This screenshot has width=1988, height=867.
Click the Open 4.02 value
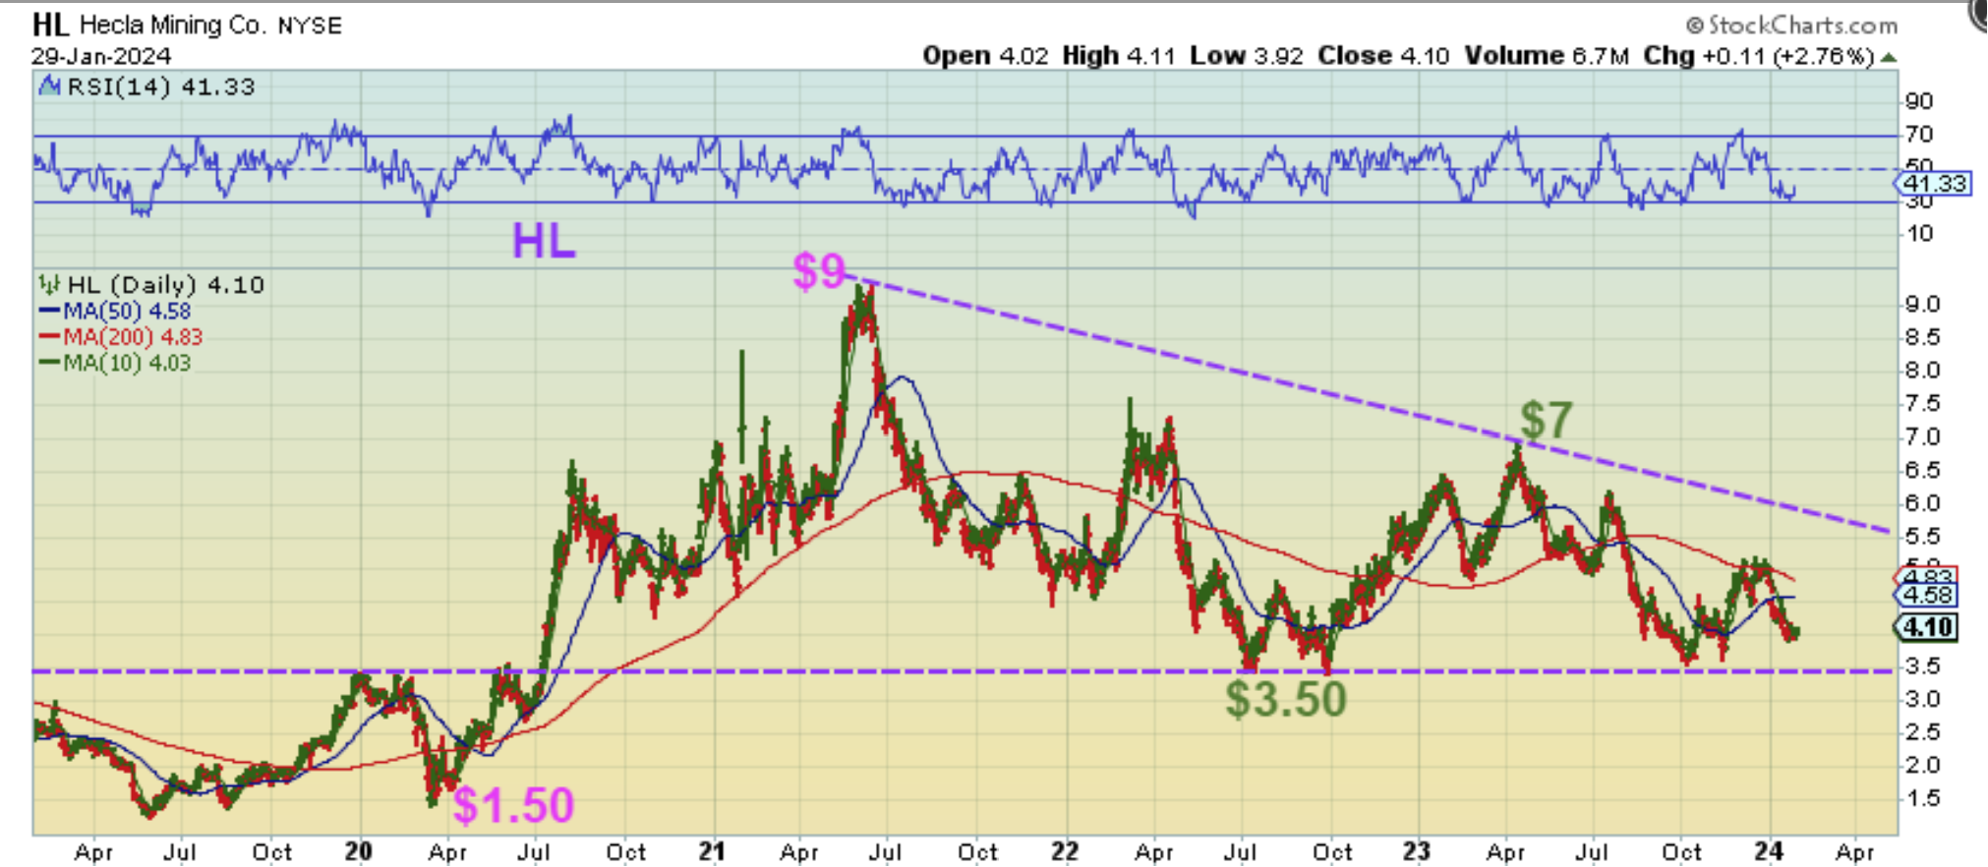985,56
